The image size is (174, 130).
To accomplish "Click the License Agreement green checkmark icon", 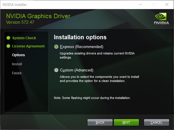I will (x=8, y=46).
